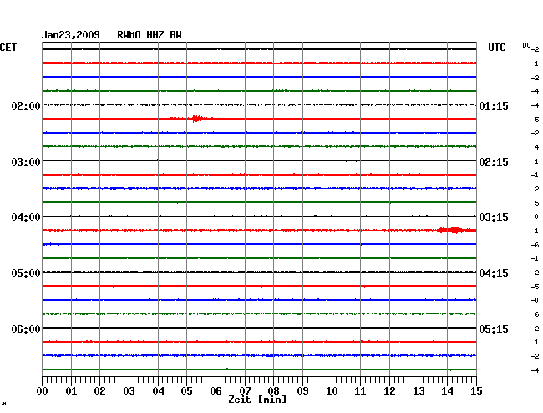Select minute tick label 12
The image size is (543, 413).
point(389,391)
